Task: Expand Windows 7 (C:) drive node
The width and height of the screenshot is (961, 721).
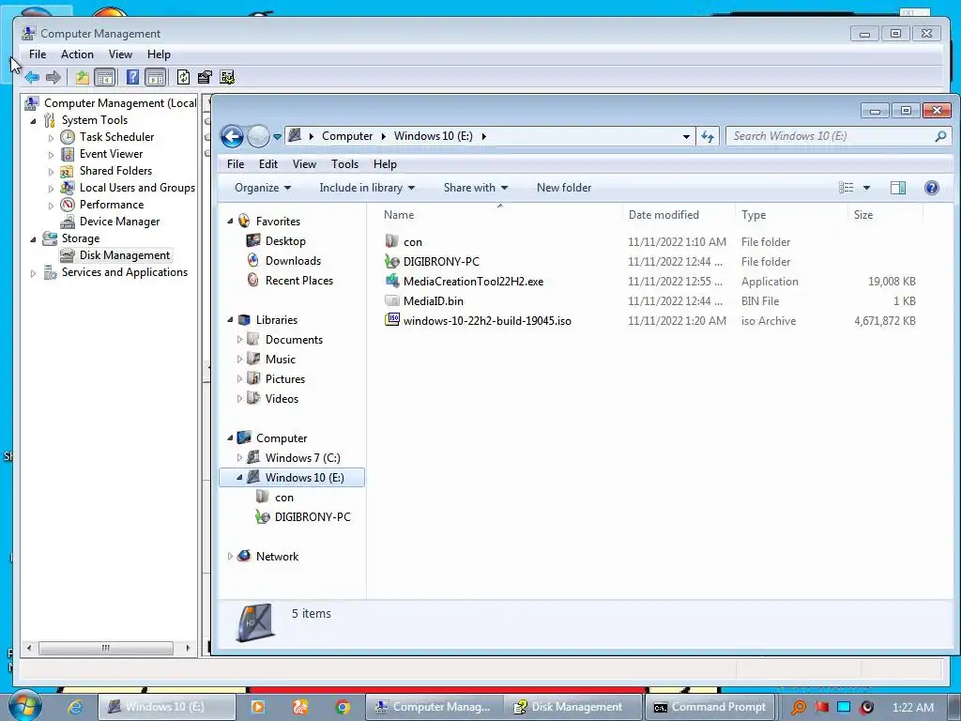Action: 239,458
